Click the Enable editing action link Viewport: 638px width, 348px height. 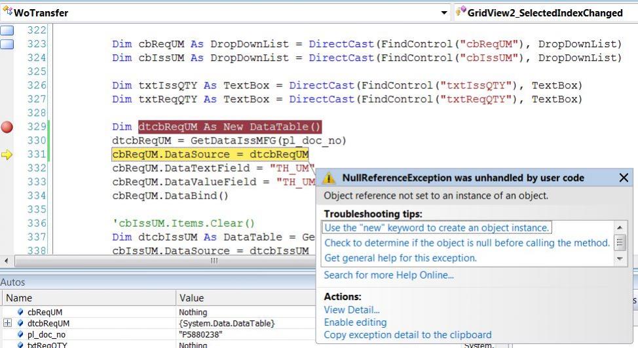pyautogui.click(x=355, y=322)
